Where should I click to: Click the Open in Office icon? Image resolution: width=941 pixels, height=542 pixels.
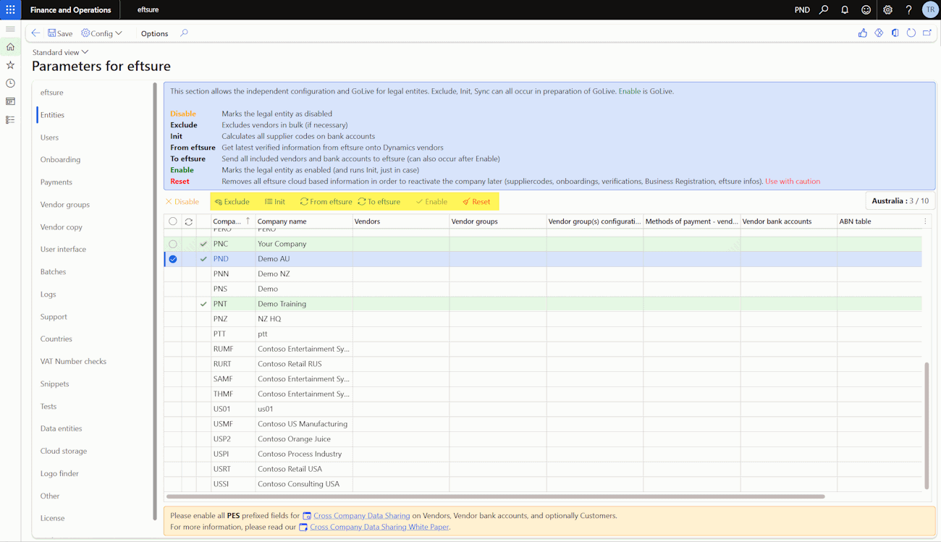895,33
